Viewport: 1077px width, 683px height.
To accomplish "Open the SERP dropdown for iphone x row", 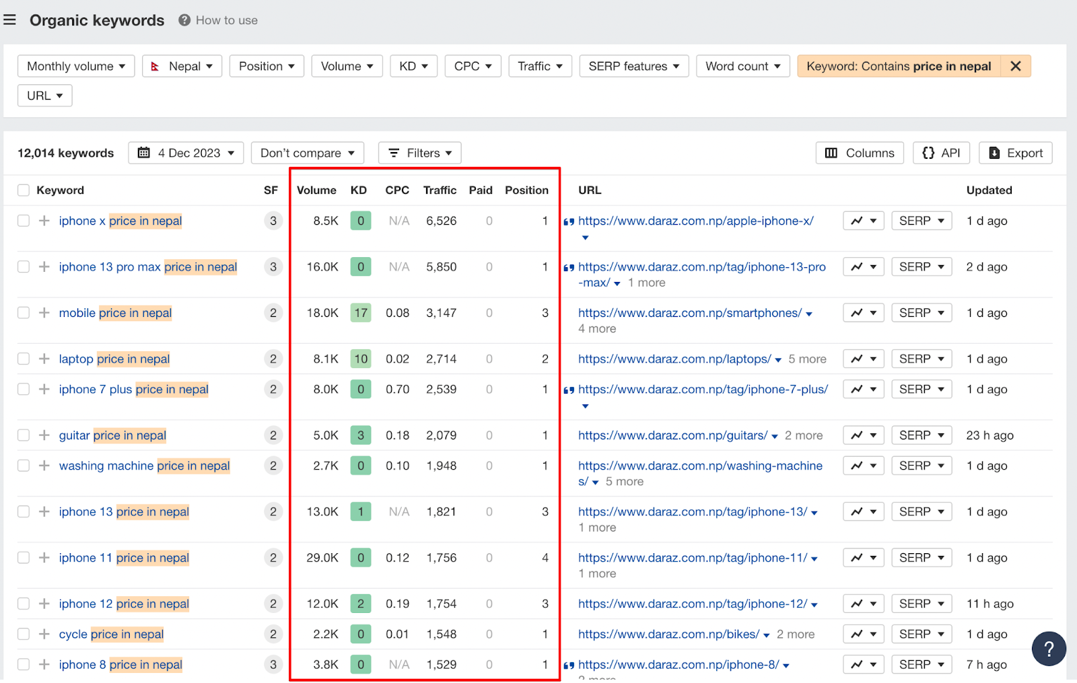I will [922, 221].
